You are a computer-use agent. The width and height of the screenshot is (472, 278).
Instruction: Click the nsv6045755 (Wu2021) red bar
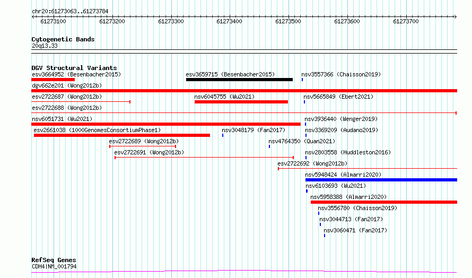241,102
